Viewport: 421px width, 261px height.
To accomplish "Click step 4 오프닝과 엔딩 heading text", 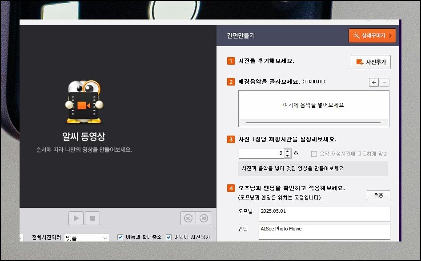I will [292, 188].
